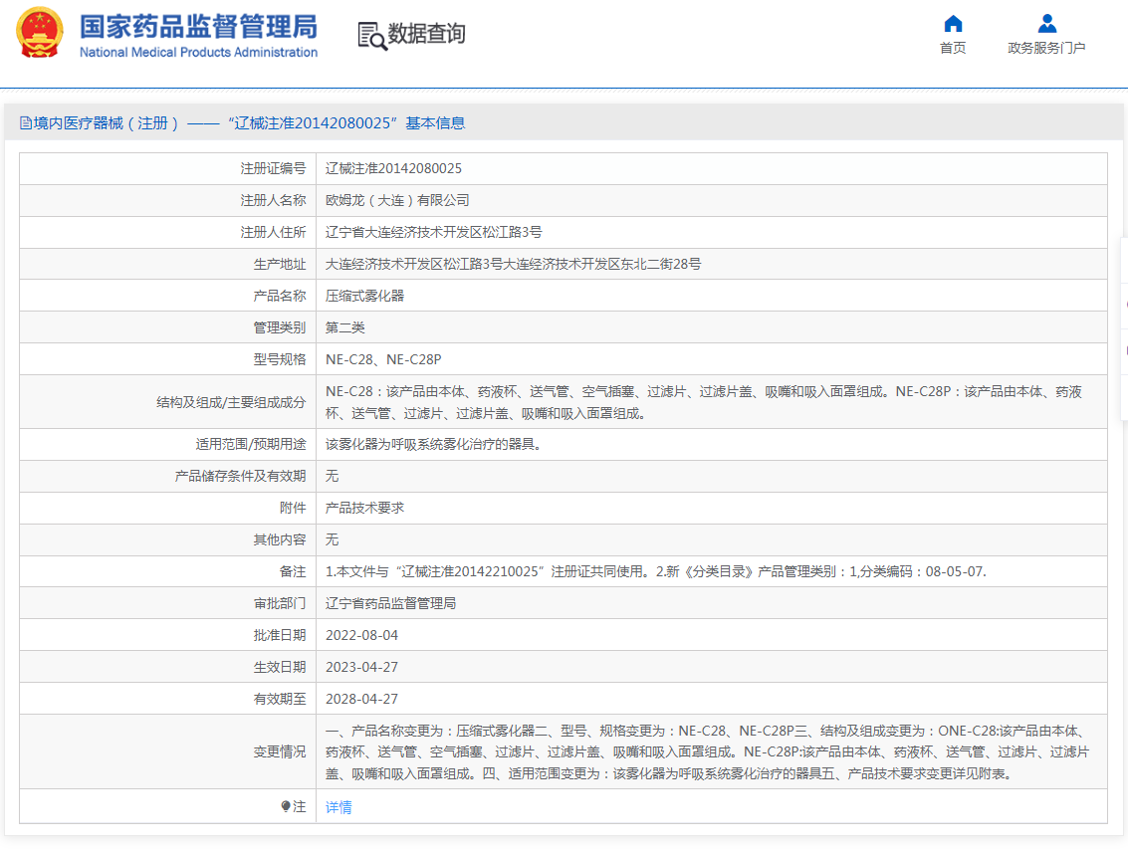The height and width of the screenshot is (854, 1128).
Task: Click National Medical Products Administration text
Action: coord(198,52)
